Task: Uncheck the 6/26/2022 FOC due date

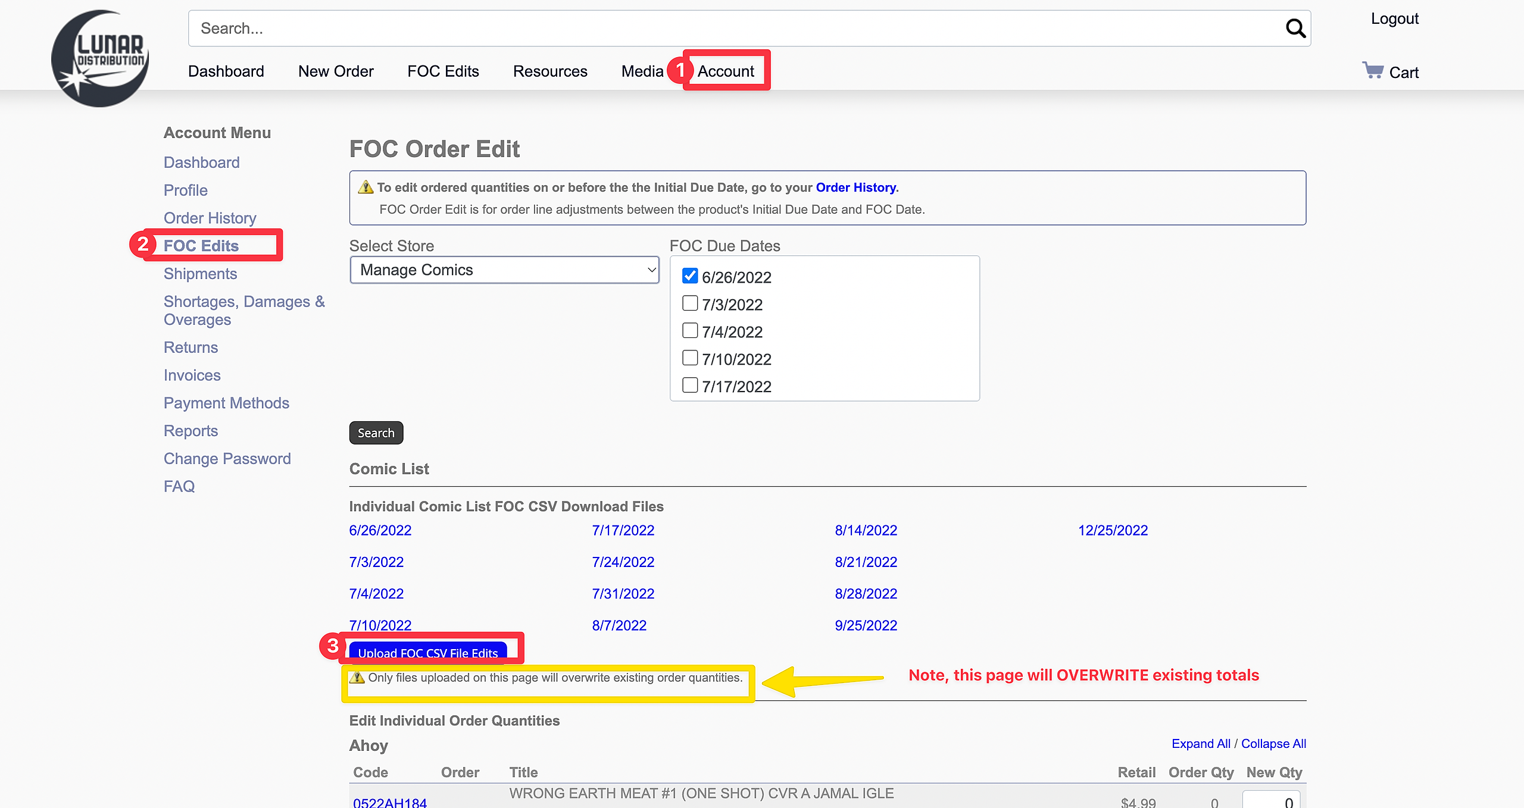Action: tap(689, 276)
